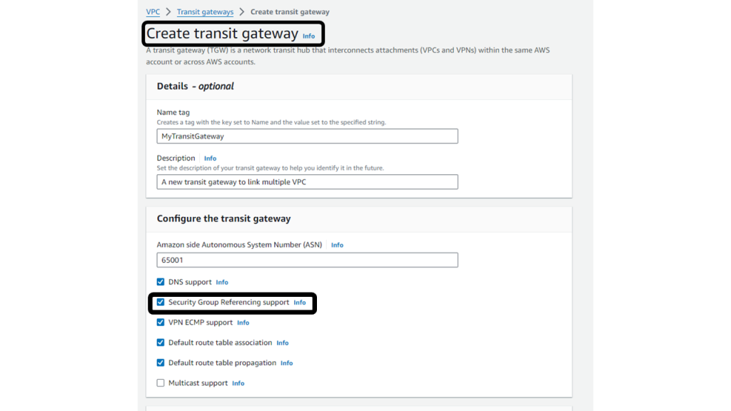Viewport: 731px width, 411px height.
Task: Open the VPC breadcrumb link
Action: pos(152,11)
